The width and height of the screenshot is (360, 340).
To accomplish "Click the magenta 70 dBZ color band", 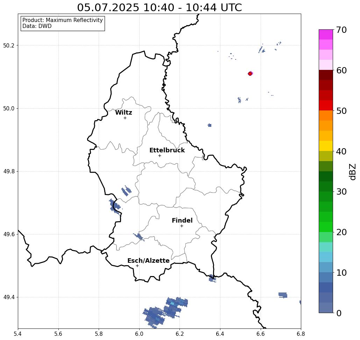I will click(326, 35).
